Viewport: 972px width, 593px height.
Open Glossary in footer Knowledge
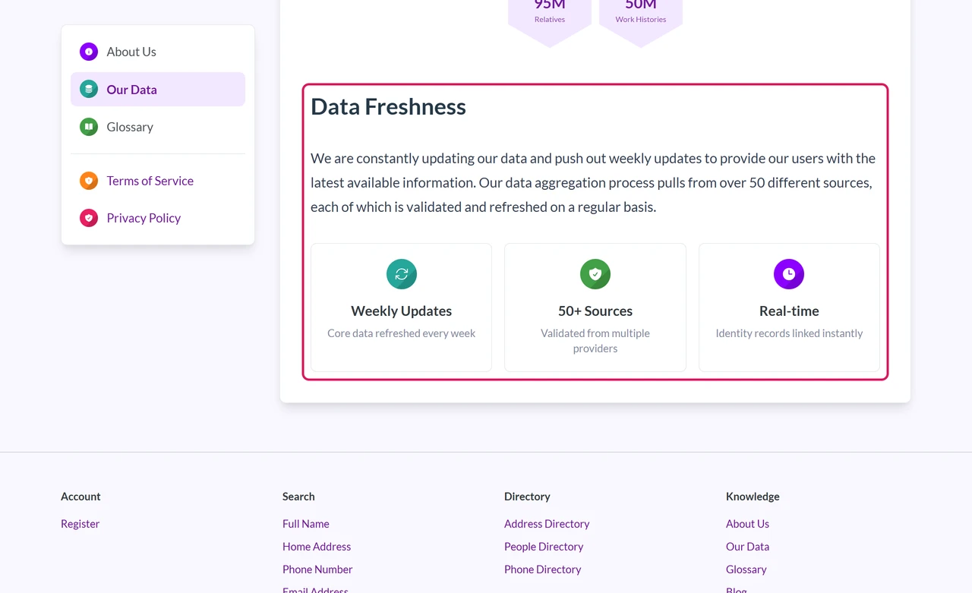[x=746, y=569]
